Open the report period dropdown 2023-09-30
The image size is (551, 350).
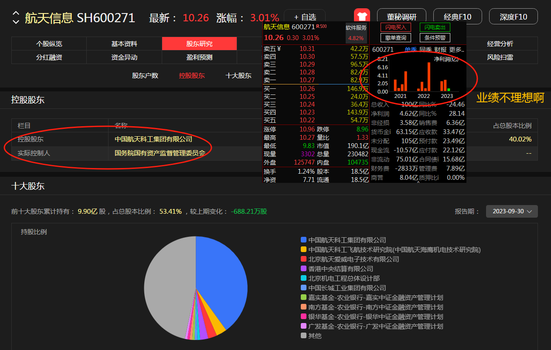click(512, 211)
